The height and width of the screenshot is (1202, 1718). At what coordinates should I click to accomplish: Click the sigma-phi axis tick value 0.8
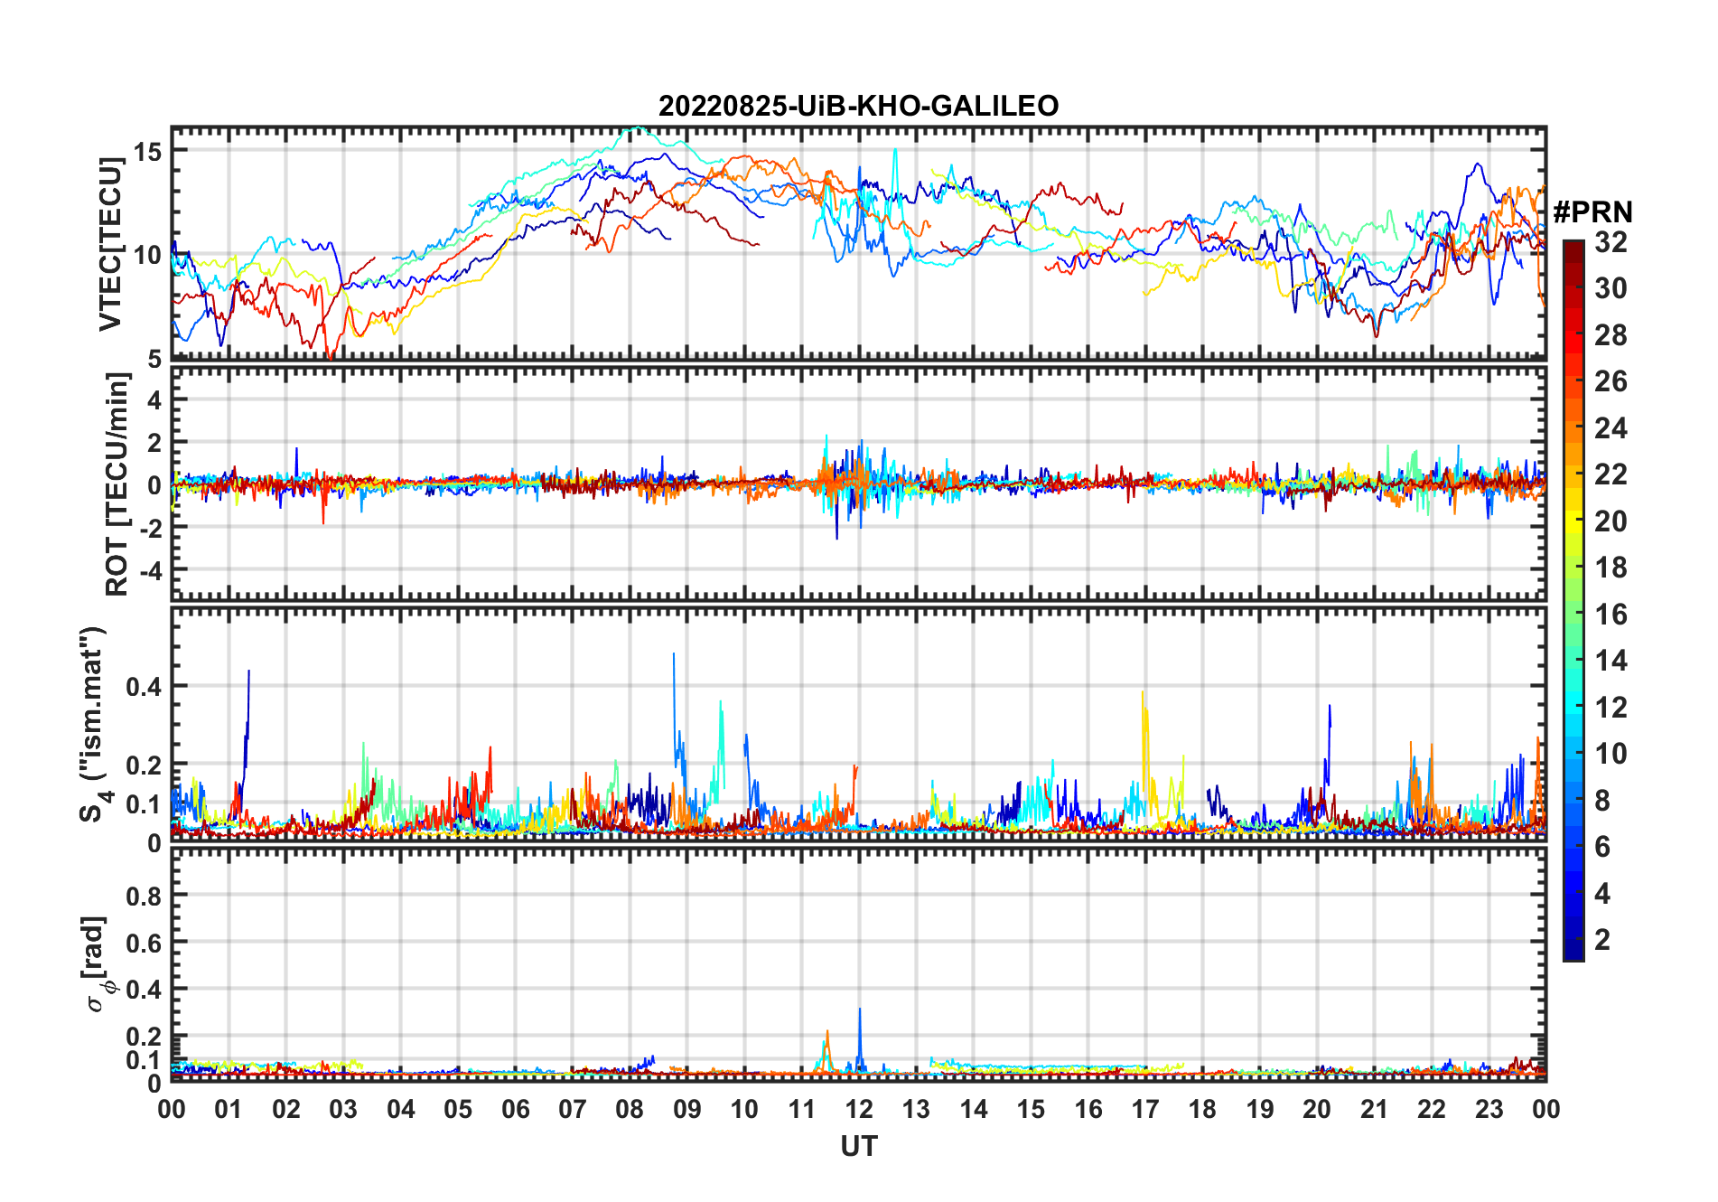click(144, 896)
